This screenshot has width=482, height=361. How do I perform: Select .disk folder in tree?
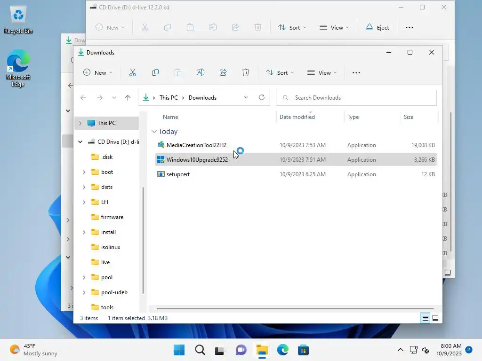[x=102, y=157]
